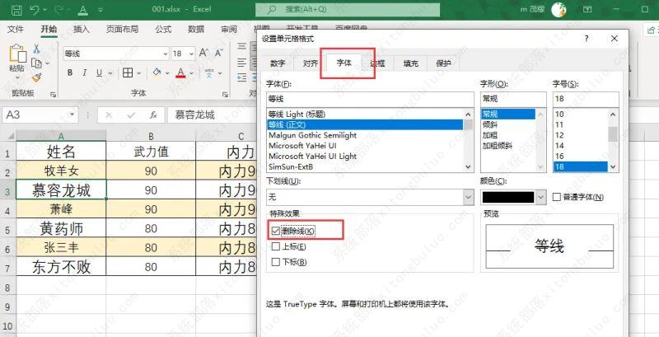Expand the 颜色 font color dropdown

point(540,197)
